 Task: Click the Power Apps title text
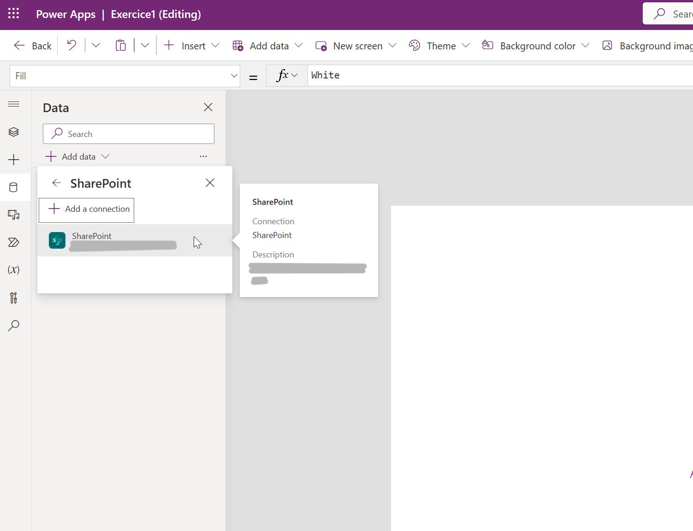click(66, 14)
